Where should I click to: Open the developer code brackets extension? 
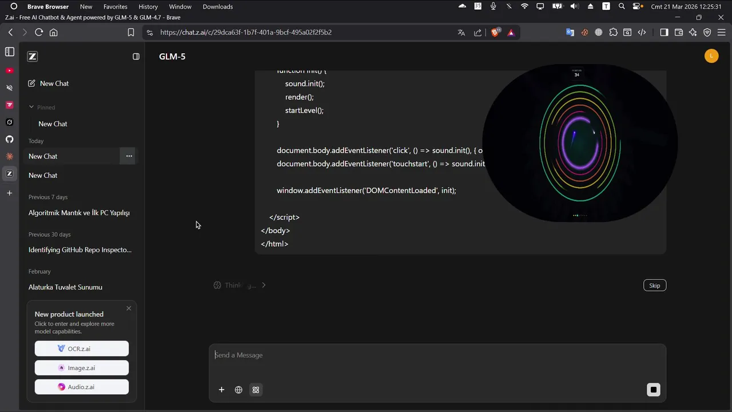click(642, 33)
